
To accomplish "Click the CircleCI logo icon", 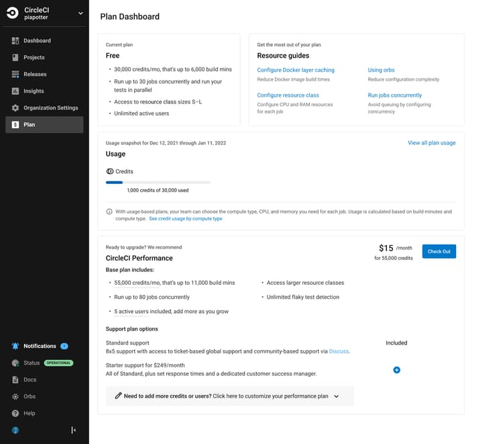I will (x=13, y=13).
